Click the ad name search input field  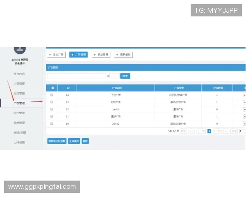[76, 76]
